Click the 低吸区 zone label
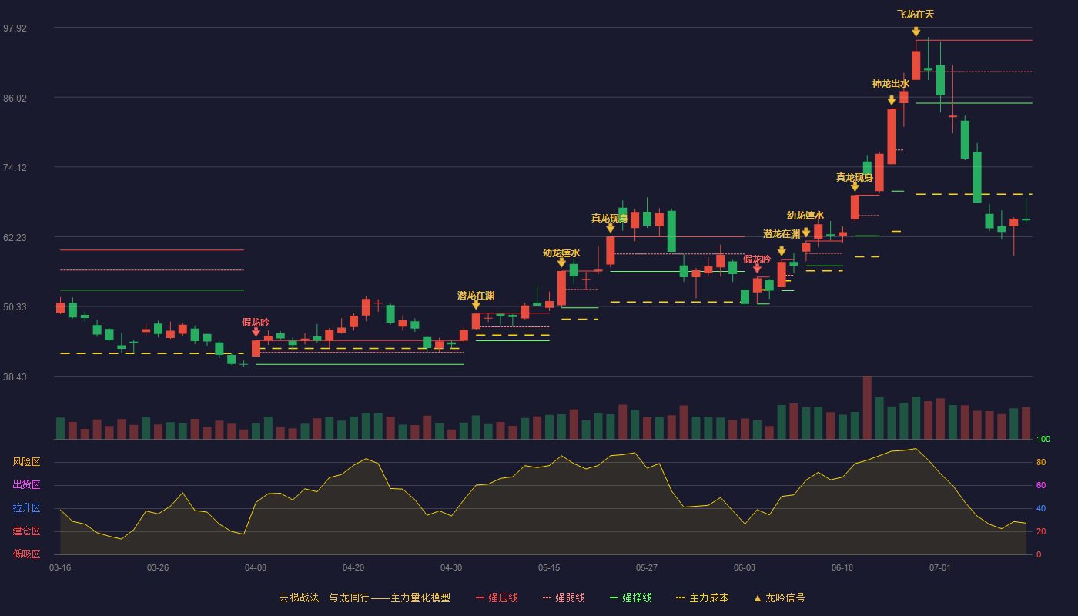Image resolution: width=1078 pixels, height=616 pixels. tap(26, 554)
